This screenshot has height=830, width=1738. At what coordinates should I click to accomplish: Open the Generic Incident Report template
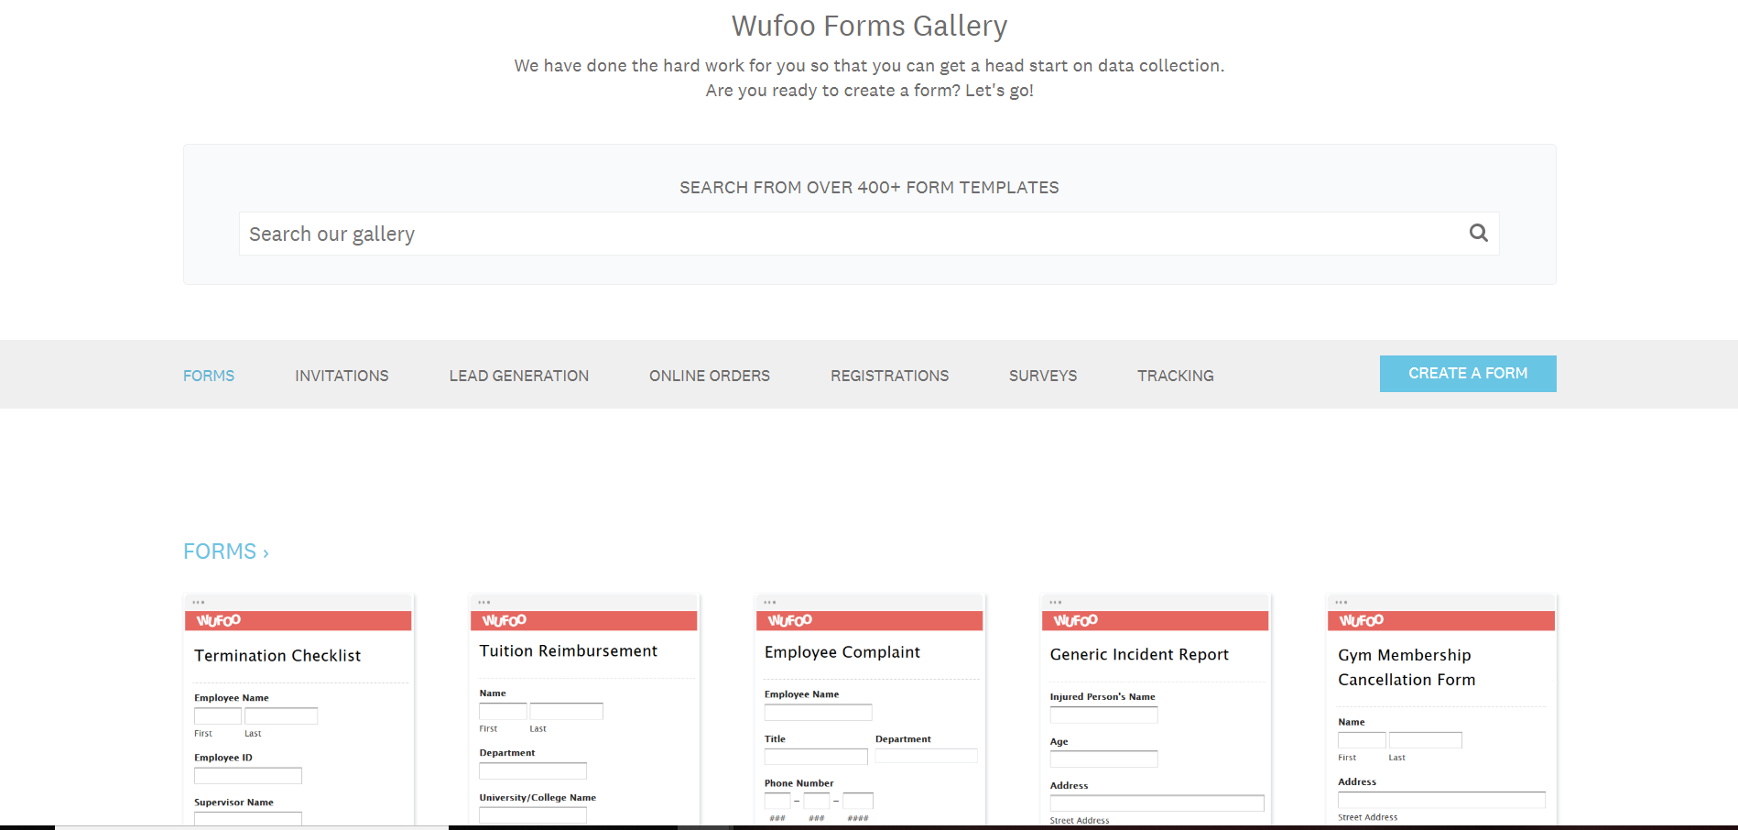(x=1156, y=710)
